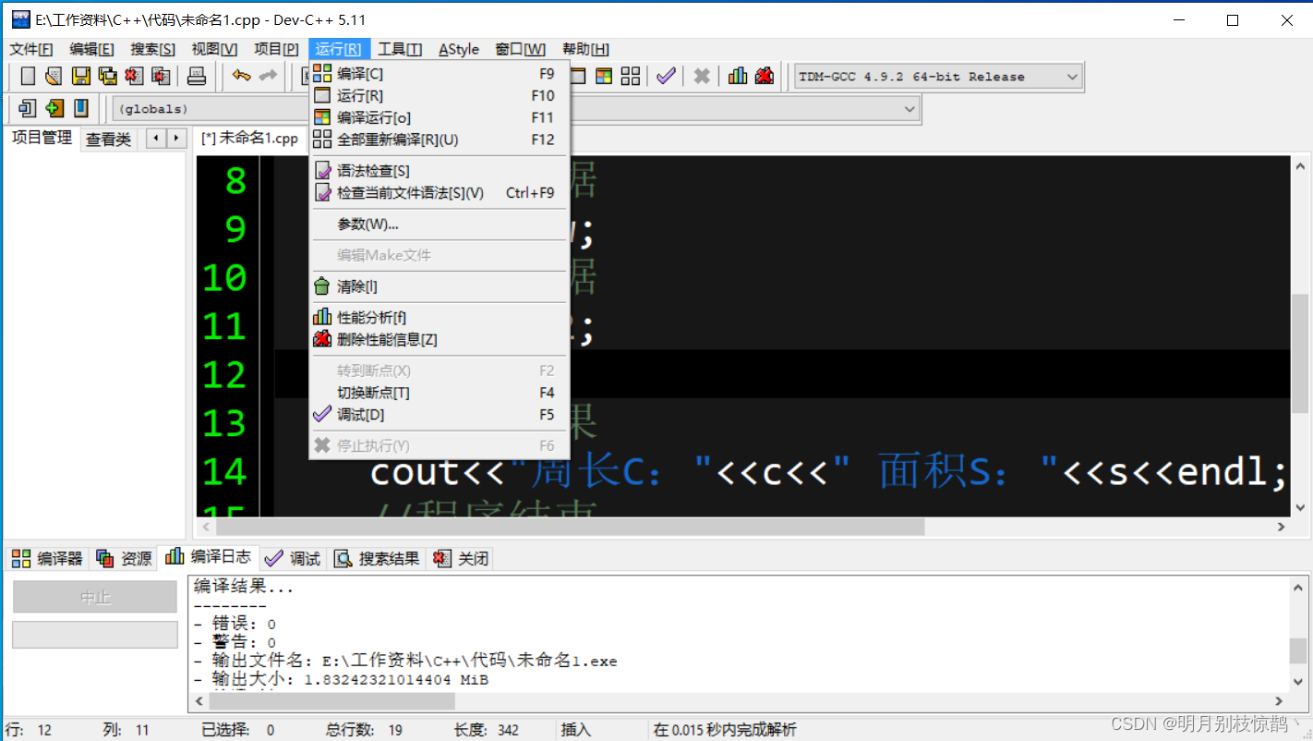This screenshot has height=741, width=1313.
Task: Open the 搜索[S] menu
Action: tap(152, 49)
